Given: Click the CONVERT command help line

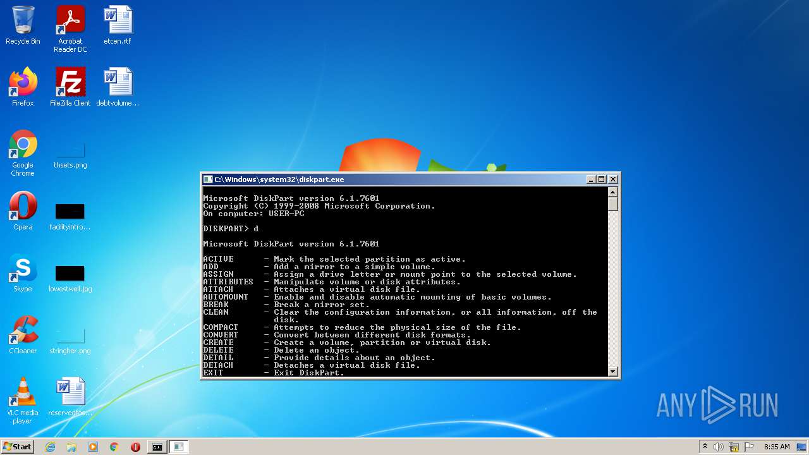Looking at the screenshot, I should (x=337, y=335).
